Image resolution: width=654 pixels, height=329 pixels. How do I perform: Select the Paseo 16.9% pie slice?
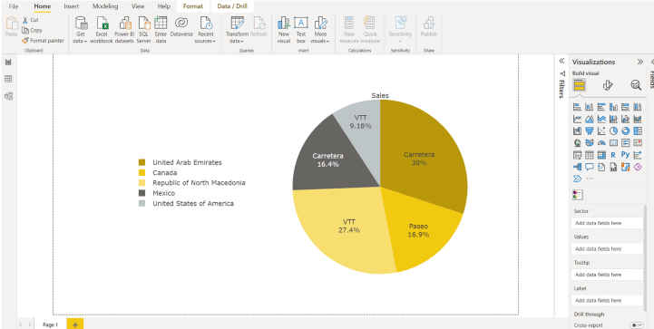(x=419, y=230)
